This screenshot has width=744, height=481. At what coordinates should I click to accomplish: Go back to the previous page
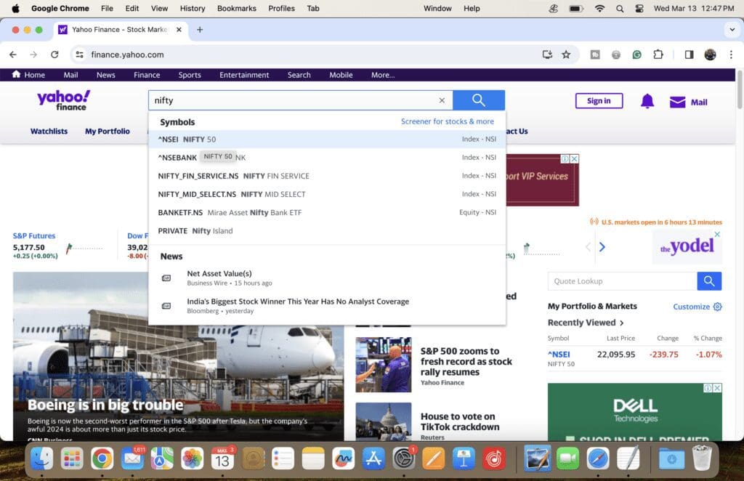[13, 54]
